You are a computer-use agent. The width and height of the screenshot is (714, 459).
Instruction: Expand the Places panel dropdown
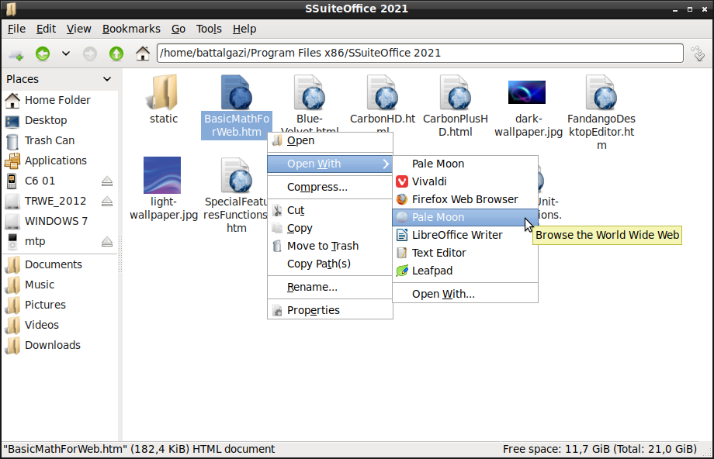(107, 79)
